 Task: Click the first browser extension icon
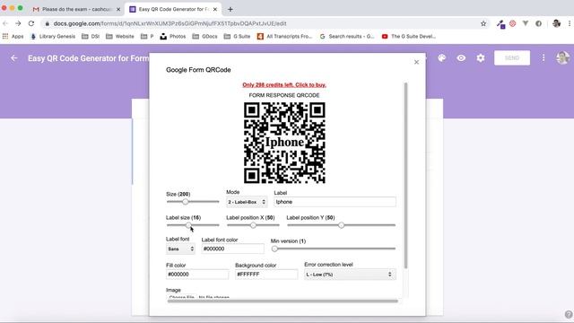click(x=500, y=24)
